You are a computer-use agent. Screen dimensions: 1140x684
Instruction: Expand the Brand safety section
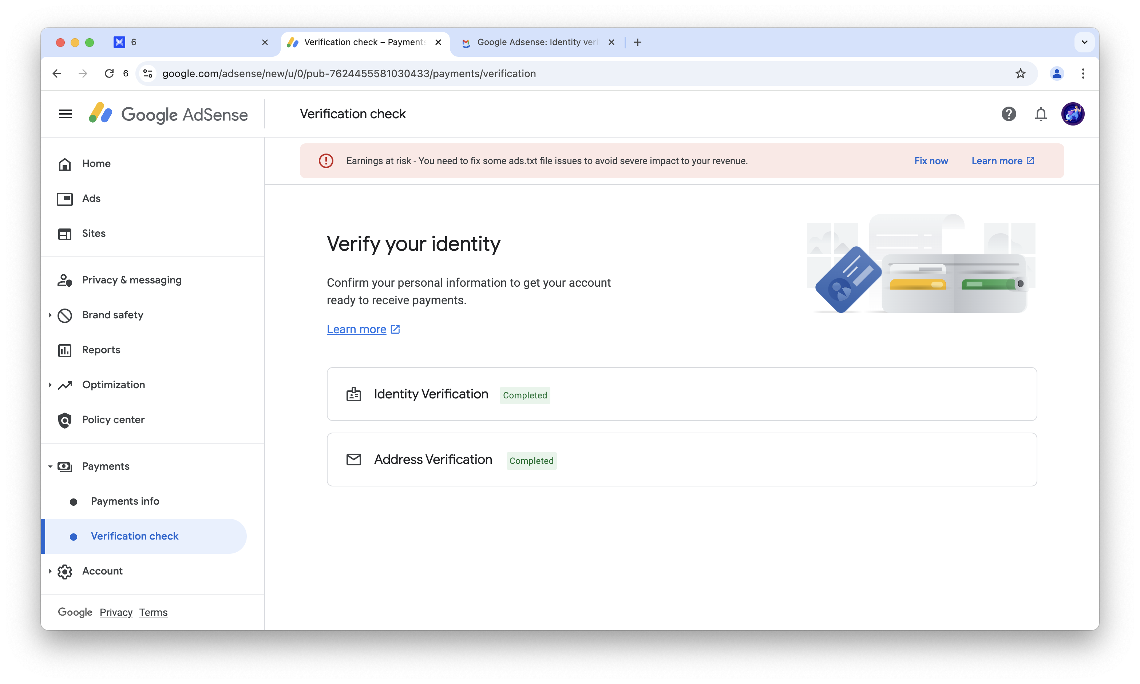[50, 315]
